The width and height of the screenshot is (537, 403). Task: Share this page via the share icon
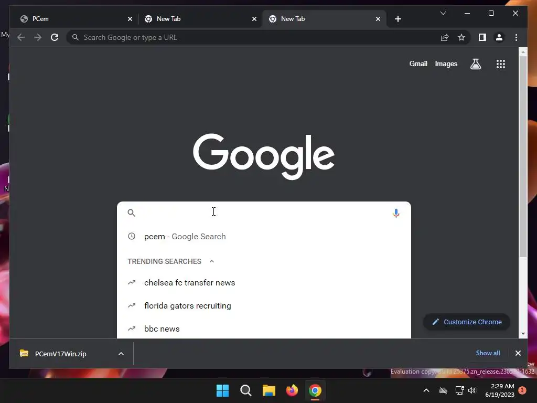click(x=445, y=37)
